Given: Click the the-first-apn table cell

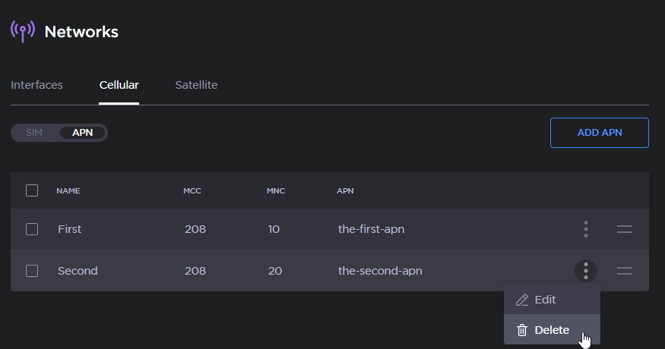Looking at the screenshot, I should (371, 229).
